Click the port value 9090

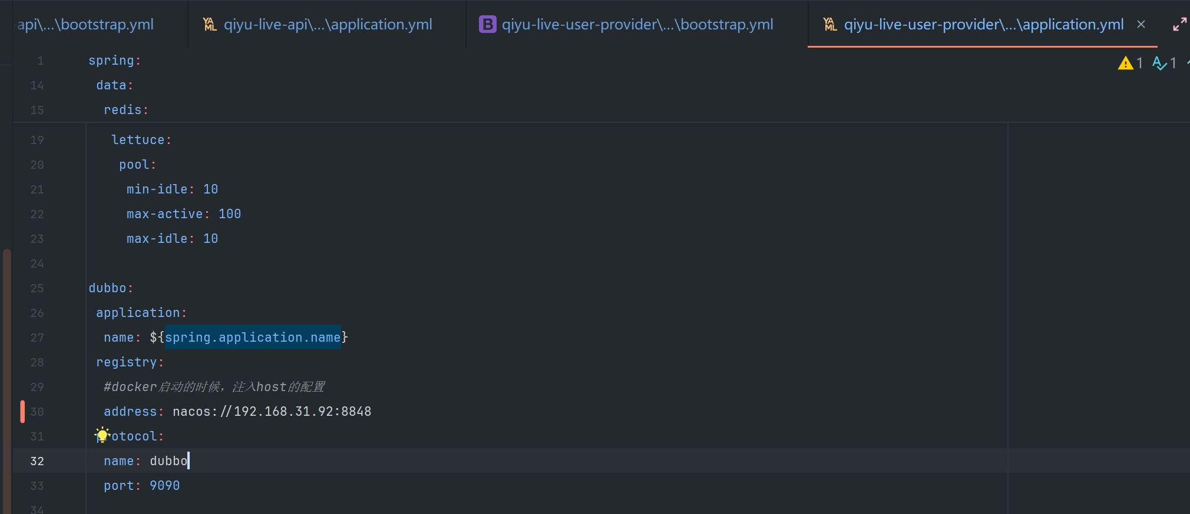click(x=164, y=486)
